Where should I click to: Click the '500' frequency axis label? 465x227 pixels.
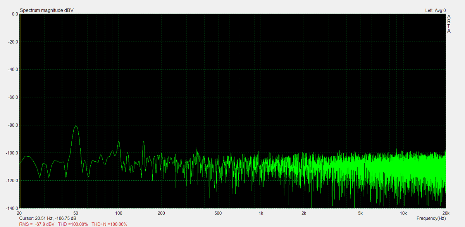pyautogui.click(x=218, y=213)
